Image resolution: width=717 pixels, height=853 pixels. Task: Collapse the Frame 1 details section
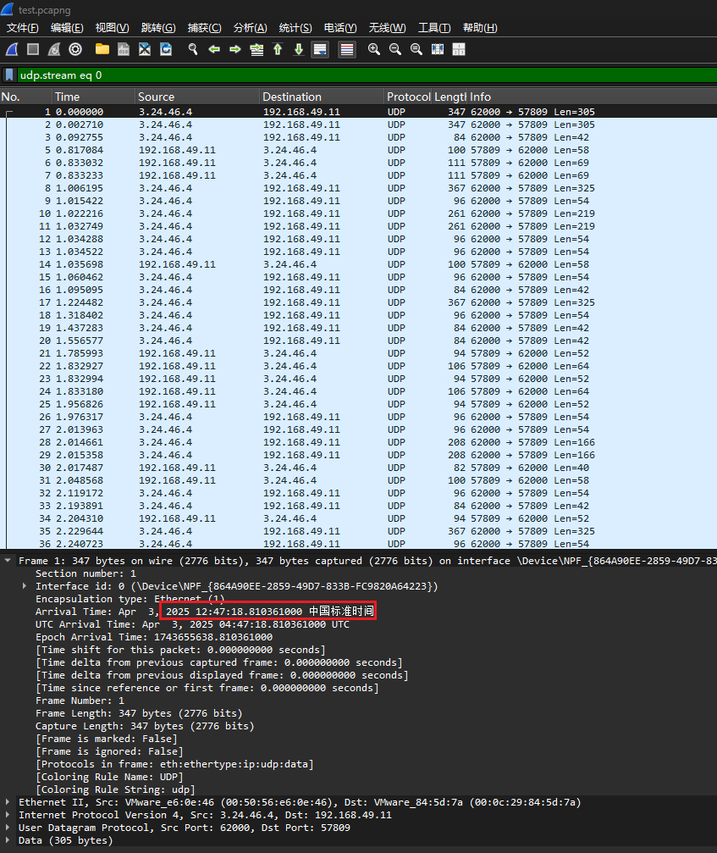point(8,561)
